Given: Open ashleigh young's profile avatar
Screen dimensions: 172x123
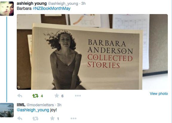Looking at the screenshot, I should point(7,9).
